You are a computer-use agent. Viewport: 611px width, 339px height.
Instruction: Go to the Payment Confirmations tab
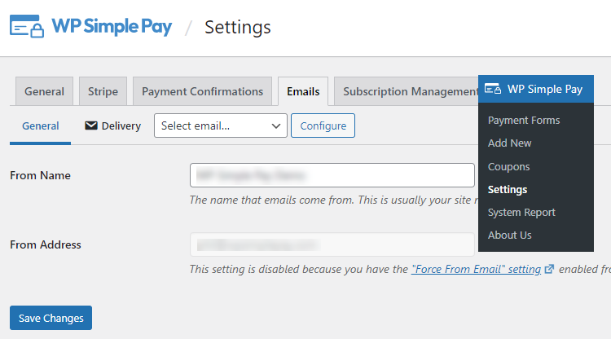tap(202, 91)
